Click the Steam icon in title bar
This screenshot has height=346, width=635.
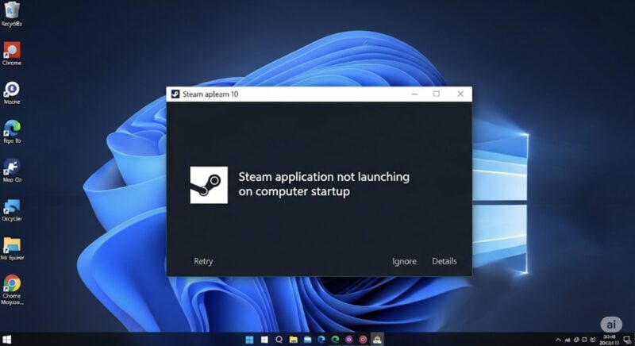click(175, 94)
